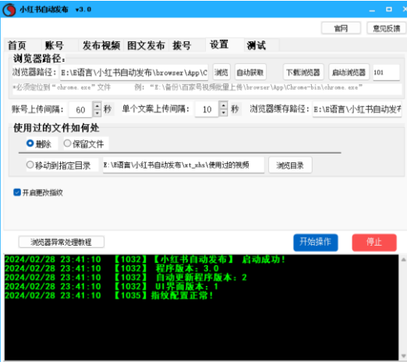The image size is (407, 362).
Task: Focus the 浏览器缓存路径 input field
Action: 357,109
